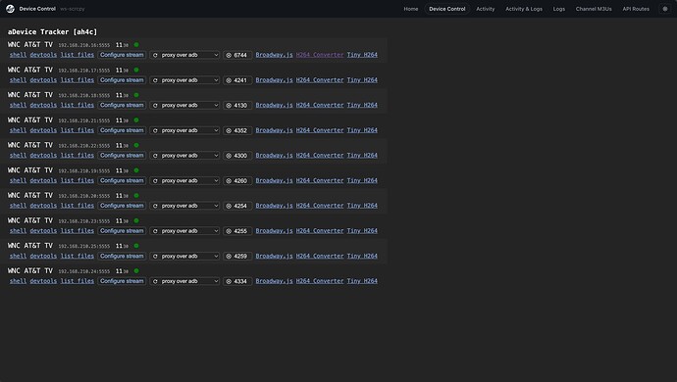Viewport: 677px width, 382px height.
Task: Click refresh icon for device 192.168.210.24
Action: tap(155, 281)
